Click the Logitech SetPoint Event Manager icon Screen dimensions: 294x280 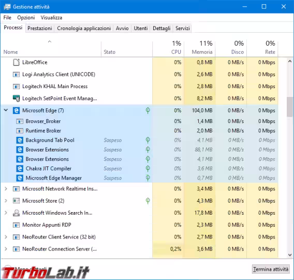click(x=17, y=99)
